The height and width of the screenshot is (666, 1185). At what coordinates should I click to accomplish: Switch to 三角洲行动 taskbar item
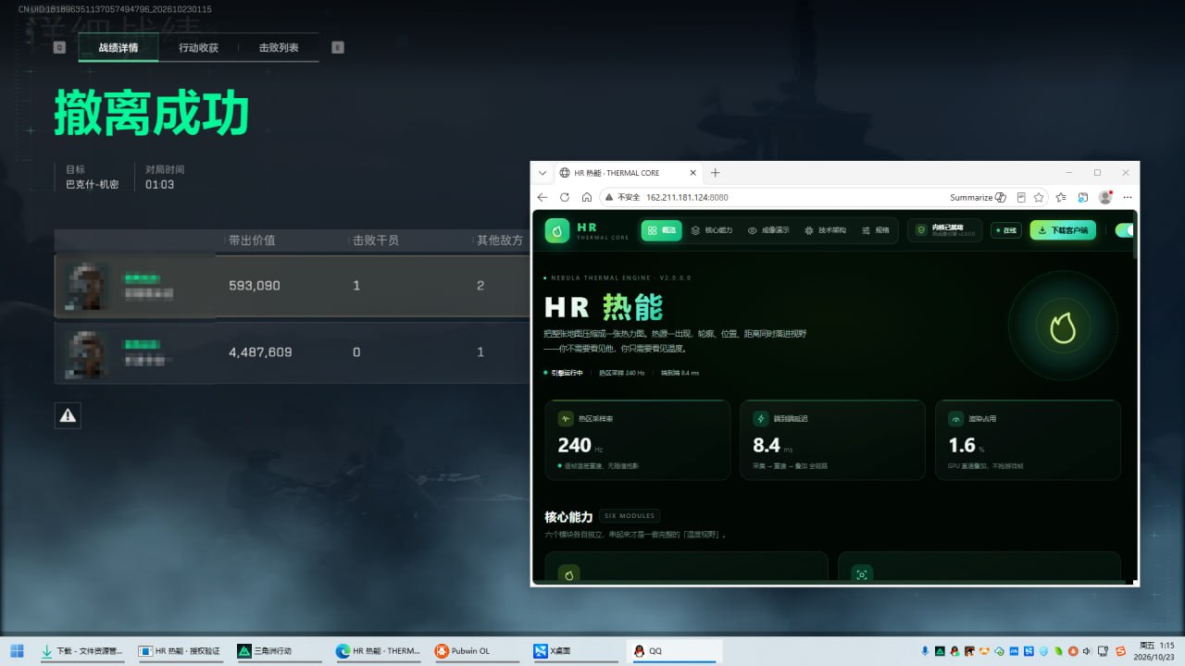[x=279, y=651]
